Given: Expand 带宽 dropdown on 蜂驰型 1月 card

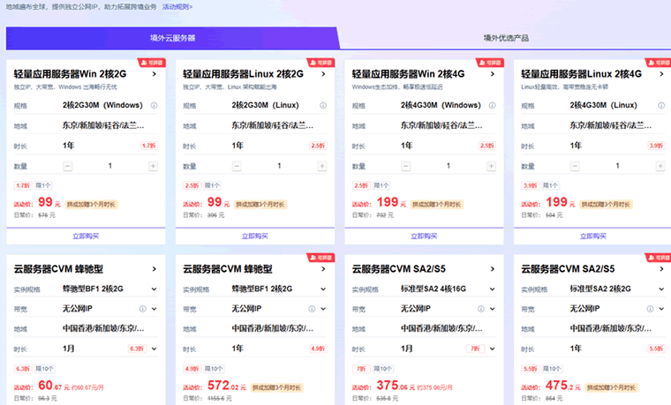Looking at the screenshot, I should [x=154, y=309].
